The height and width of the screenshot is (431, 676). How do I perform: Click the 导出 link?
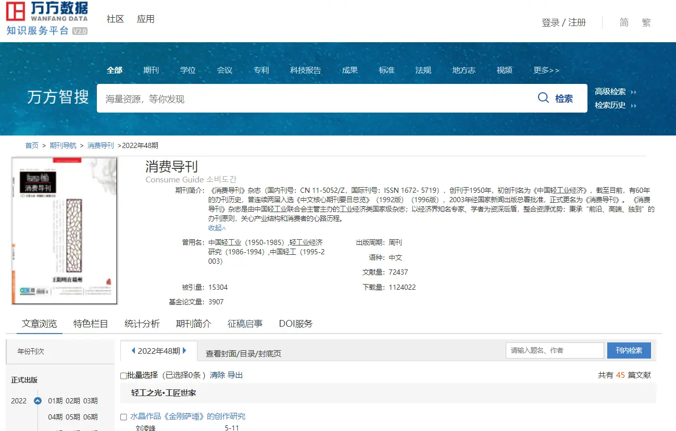coord(235,375)
